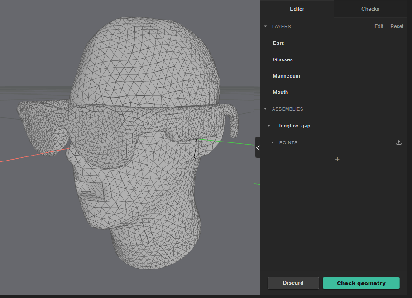Screen dimensions: 412x298
Task: Select the Ears layer
Action: (278, 43)
